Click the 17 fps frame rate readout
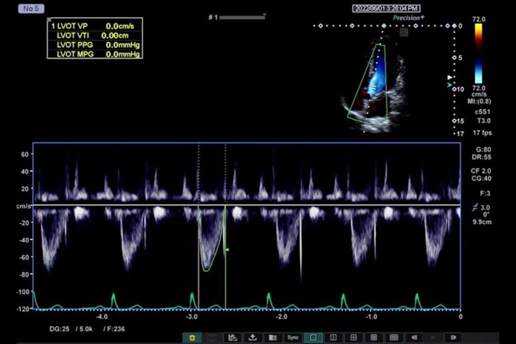This screenshot has width=516, height=344. point(482,133)
